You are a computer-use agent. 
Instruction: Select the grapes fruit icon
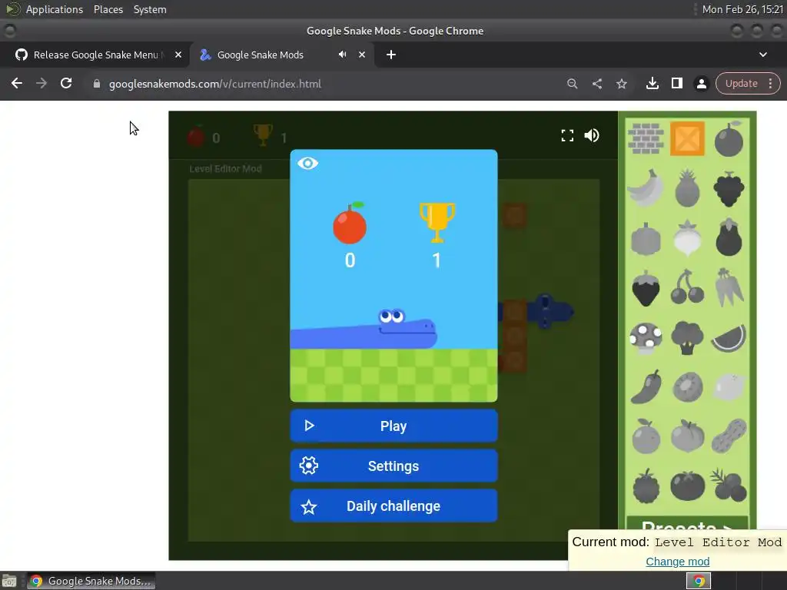pos(729,189)
